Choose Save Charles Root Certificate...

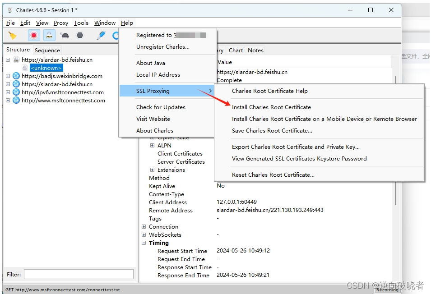pyautogui.click(x=320, y=131)
